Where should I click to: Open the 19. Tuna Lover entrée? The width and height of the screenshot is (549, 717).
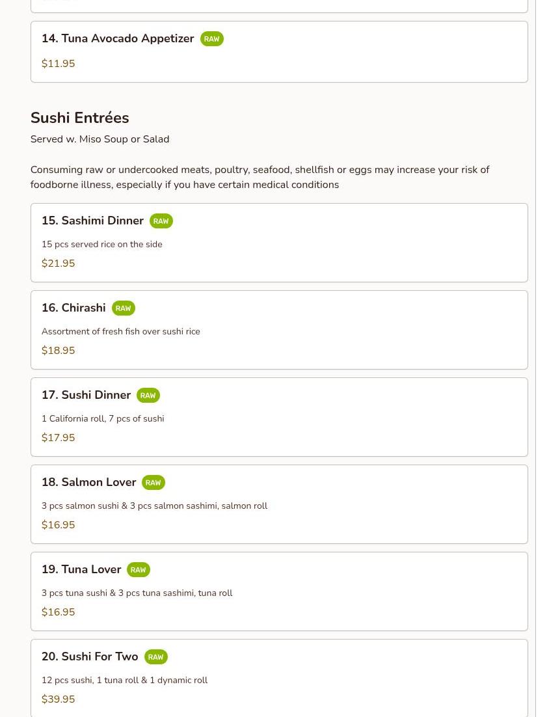point(81,570)
